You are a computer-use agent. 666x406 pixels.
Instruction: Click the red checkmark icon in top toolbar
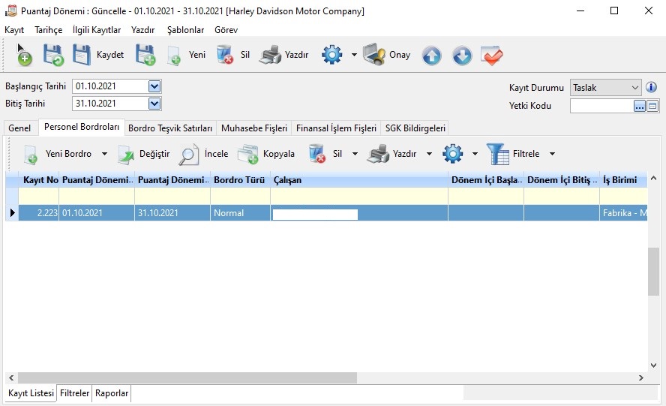click(492, 55)
